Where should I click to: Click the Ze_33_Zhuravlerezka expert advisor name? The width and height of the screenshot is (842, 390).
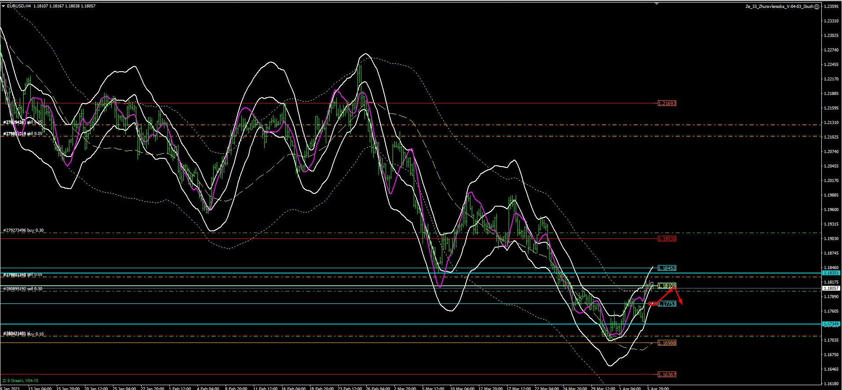coord(779,7)
